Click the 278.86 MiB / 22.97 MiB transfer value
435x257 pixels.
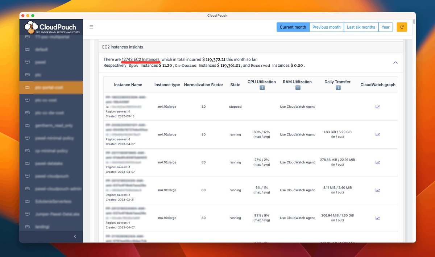point(337,160)
